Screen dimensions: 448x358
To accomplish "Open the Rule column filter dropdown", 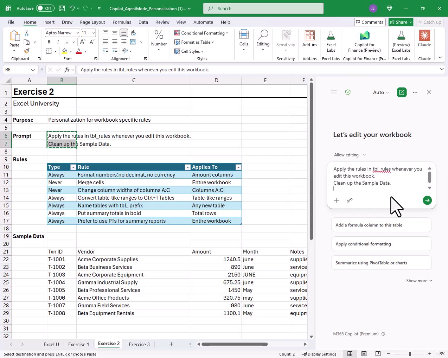I will (x=187, y=167).
